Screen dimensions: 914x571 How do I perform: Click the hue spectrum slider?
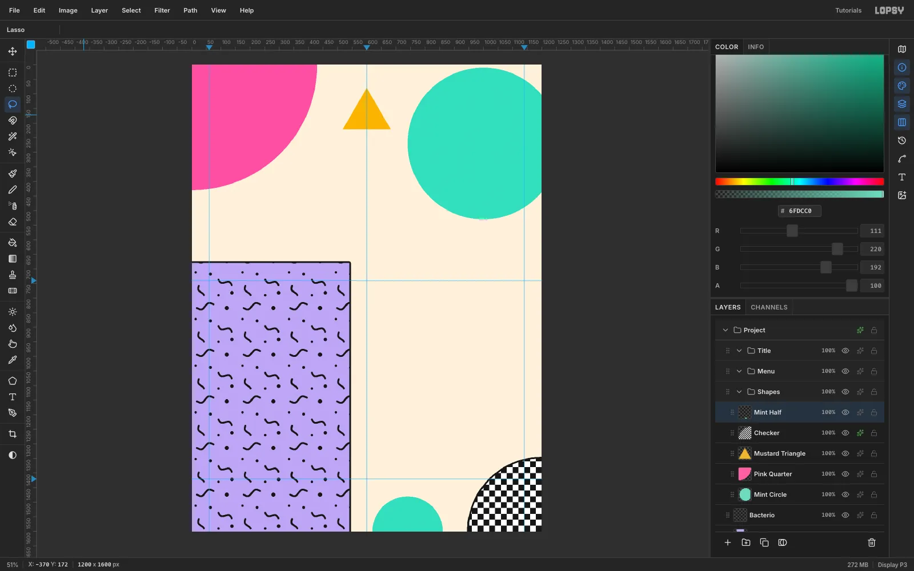(800, 182)
